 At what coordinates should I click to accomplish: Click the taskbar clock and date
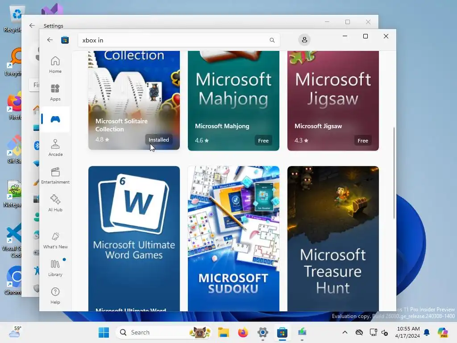click(408, 332)
